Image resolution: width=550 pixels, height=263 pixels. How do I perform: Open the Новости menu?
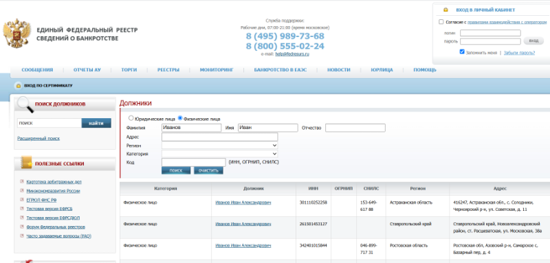click(339, 70)
